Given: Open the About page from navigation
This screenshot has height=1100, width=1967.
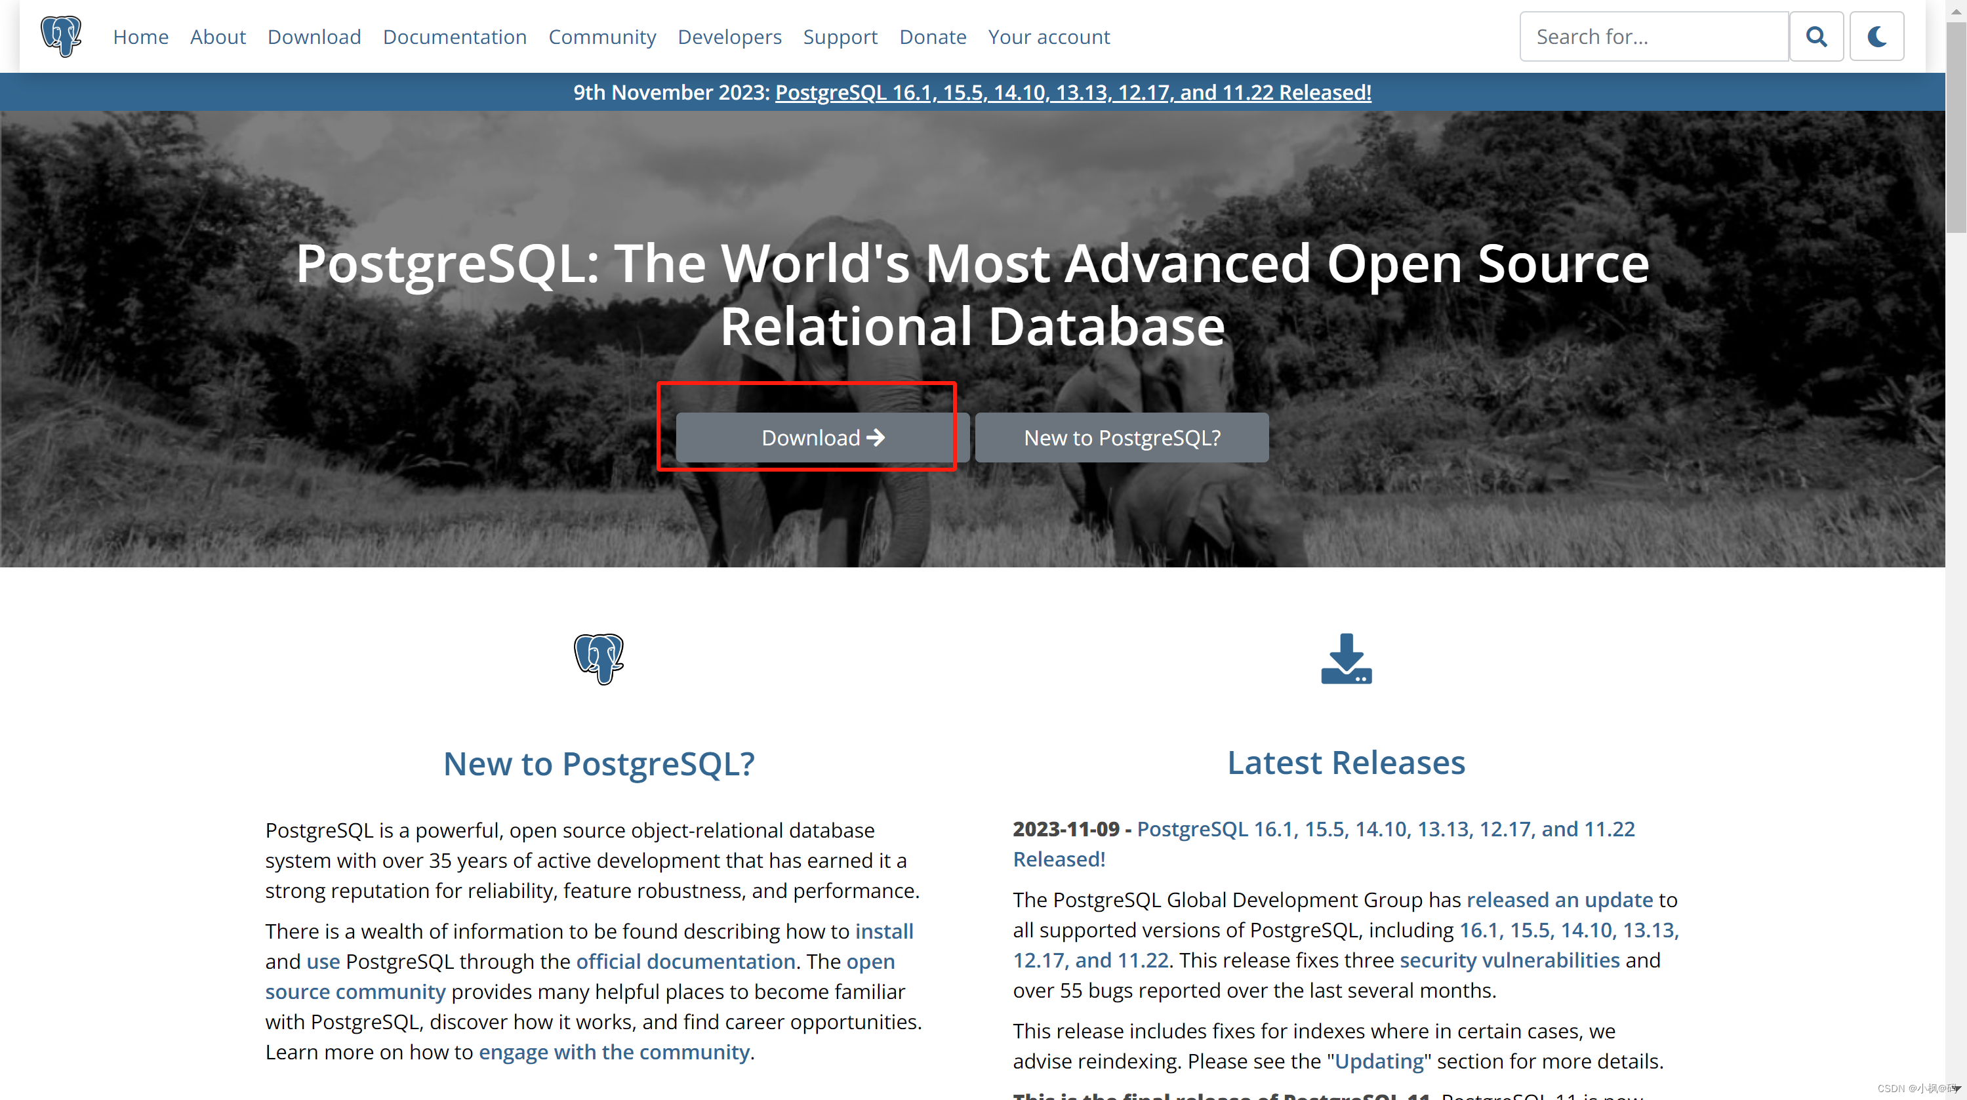Looking at the screenshot, I should tap(216, 37).
